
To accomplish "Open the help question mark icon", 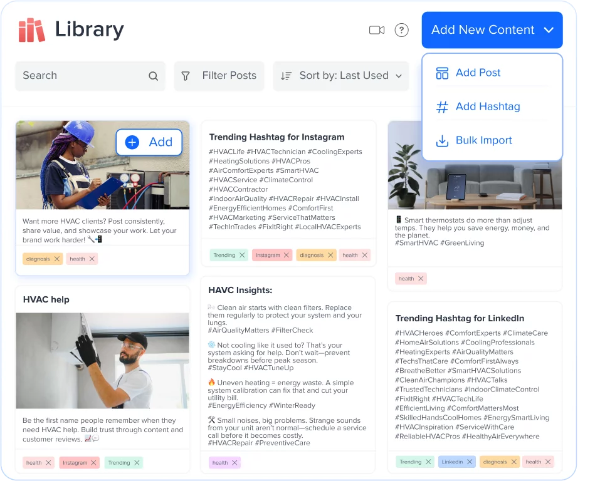I will pyautogui.click(x=401, y=30).
